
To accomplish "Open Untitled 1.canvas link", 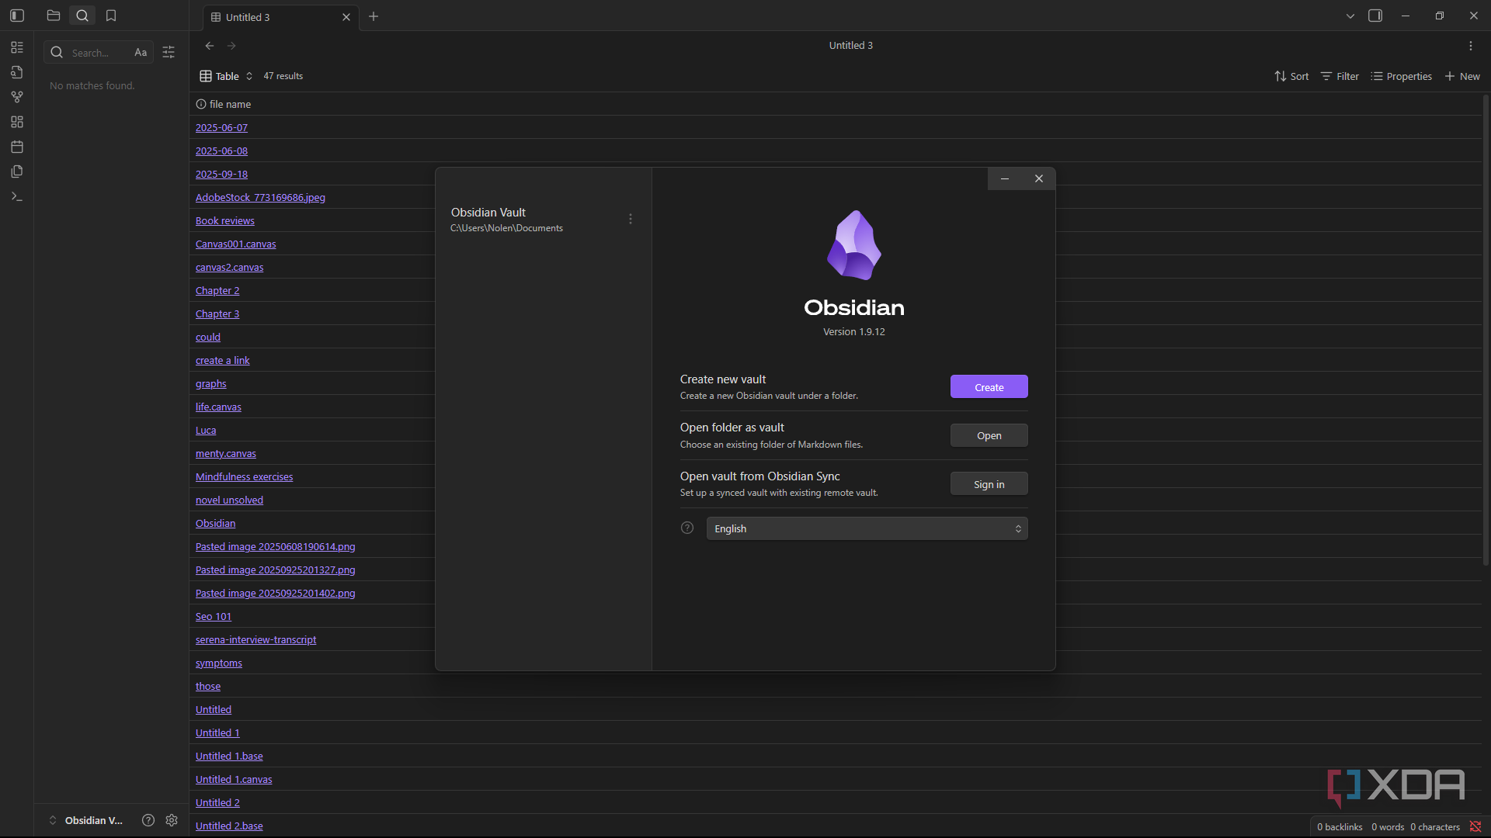I will click(x=234, y=779).
